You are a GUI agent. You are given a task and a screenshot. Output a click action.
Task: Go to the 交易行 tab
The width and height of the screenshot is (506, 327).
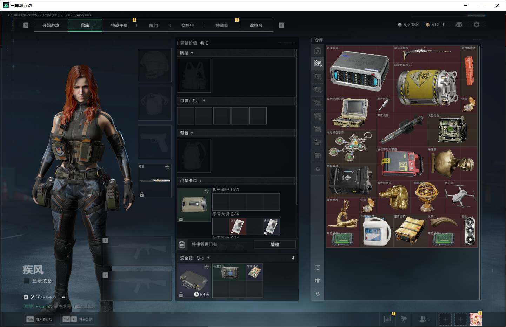coord(187,25)
